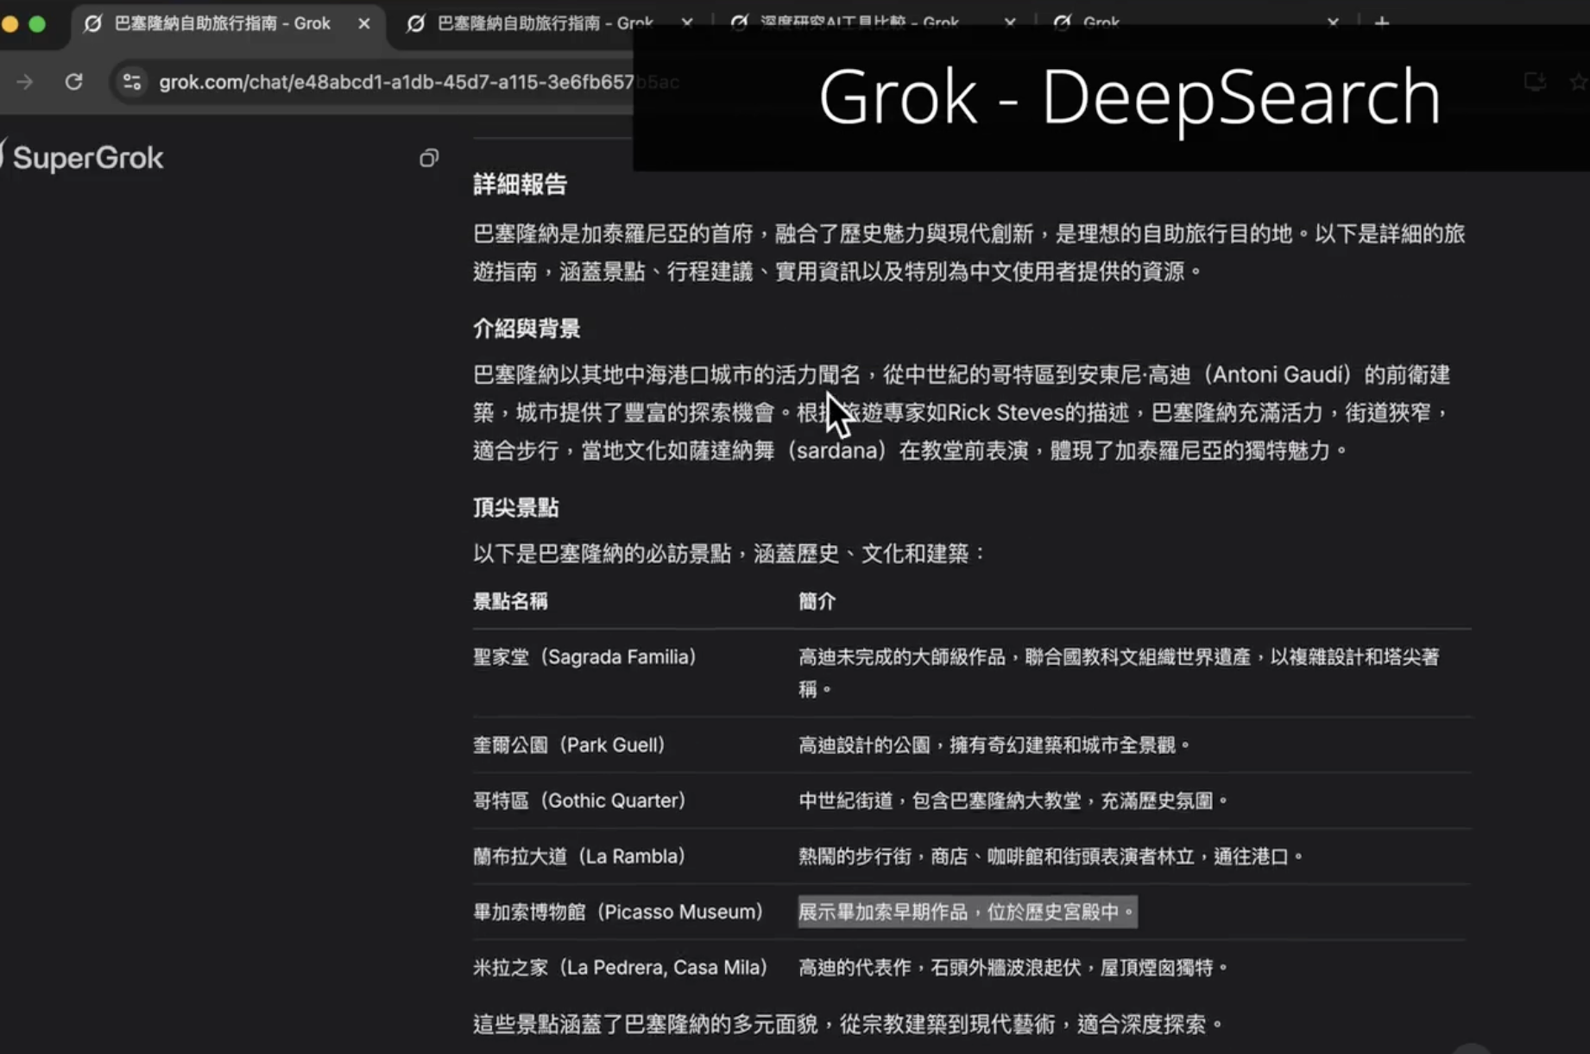Click the grok.com/chat URL address field
This screenshot has width=1590, height=1054.
pyautogui.click(x=419, y=82)
